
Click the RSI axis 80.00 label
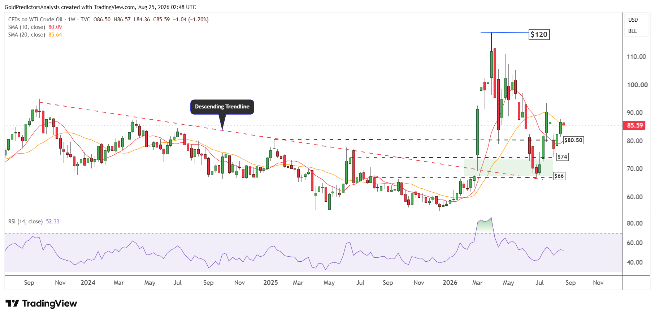[635, 223]
